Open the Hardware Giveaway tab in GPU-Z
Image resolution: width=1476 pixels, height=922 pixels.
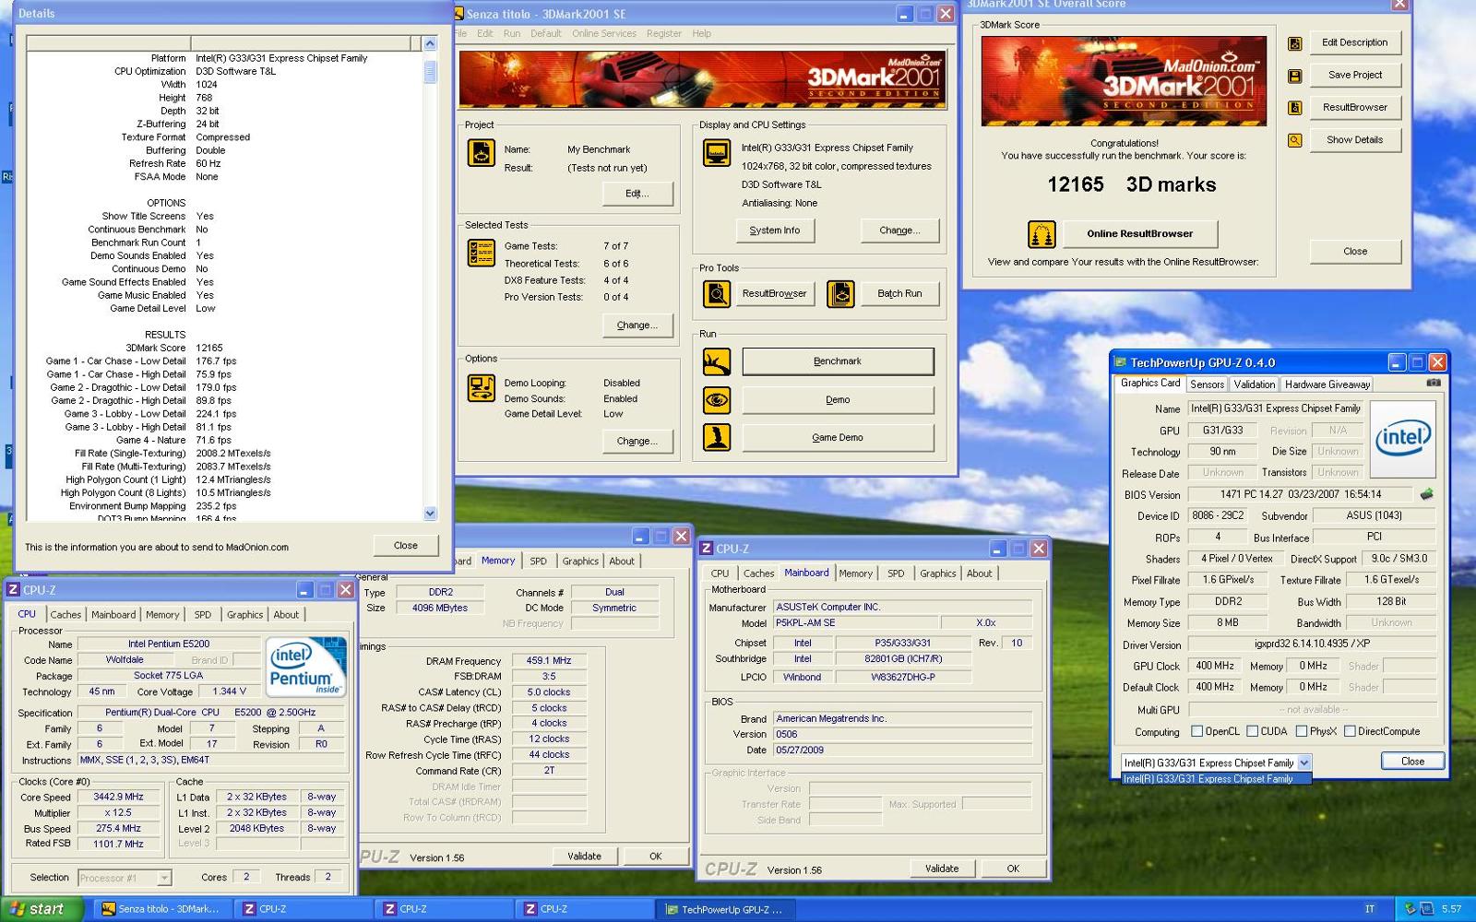[1327, 384]
